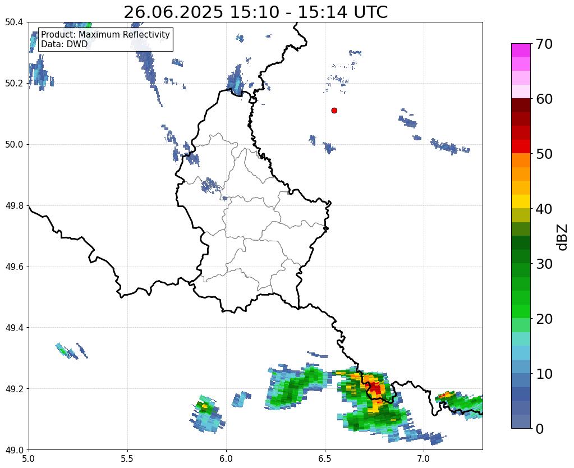574x468 pixels.
Task: Click the latitude label "49.8"
Action: (14, 205)
